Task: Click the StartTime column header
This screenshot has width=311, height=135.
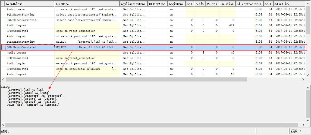Action: click(290, 4)
